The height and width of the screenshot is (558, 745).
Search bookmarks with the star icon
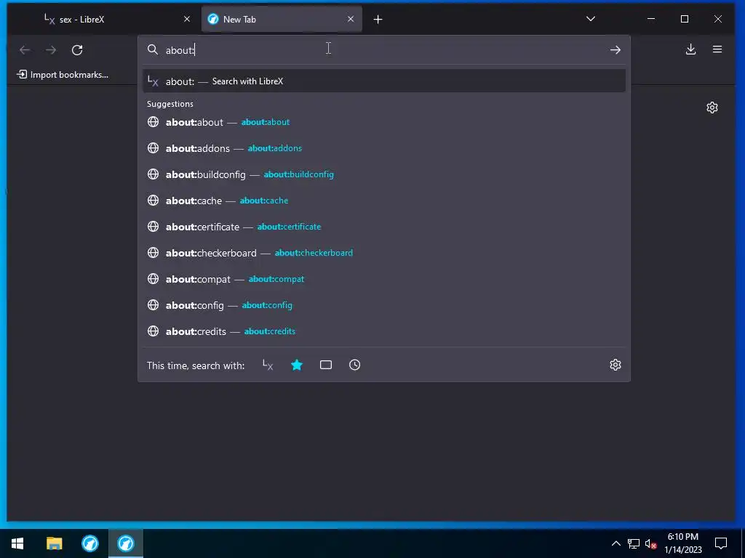tap(297, 365)
